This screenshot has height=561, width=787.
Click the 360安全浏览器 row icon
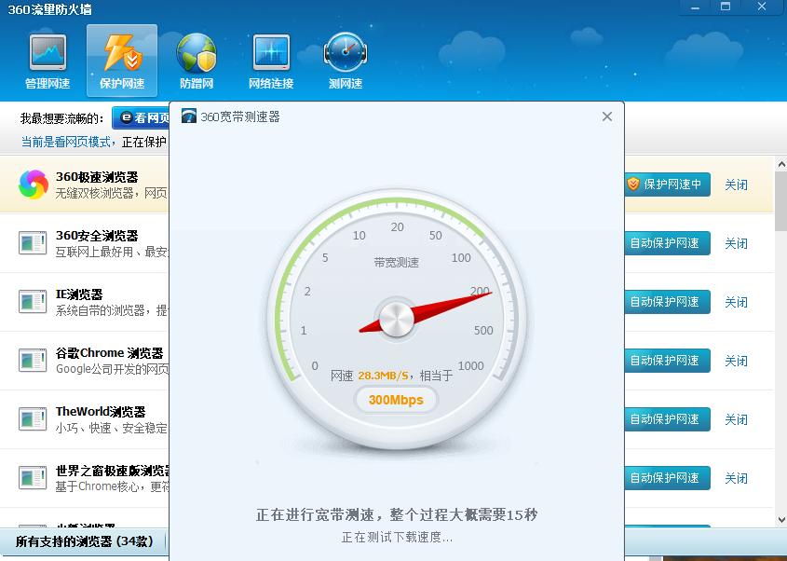(33, 243)
